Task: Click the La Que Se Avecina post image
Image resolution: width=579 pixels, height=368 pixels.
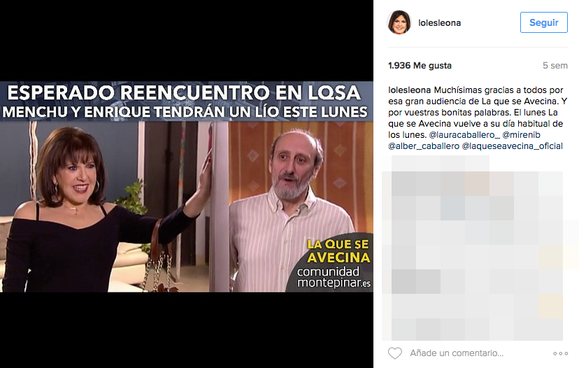Action: 187,187
